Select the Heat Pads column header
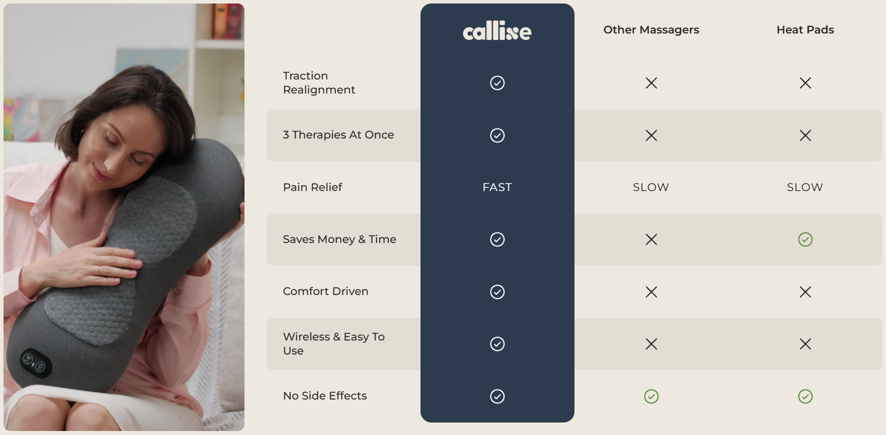Image resolution: width=886 pixels, height=435 pixels. tap(805, 30)
